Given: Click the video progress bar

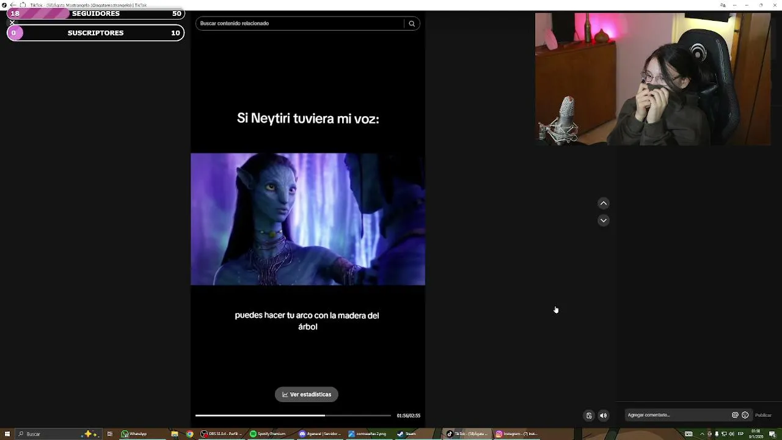Looking at the screenshot, I should click(293, 416).
